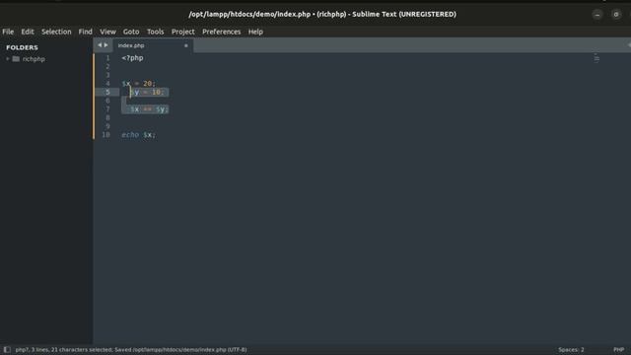Click the minimap thumbnail of code
Screen dimensions: 631x355
596,58
